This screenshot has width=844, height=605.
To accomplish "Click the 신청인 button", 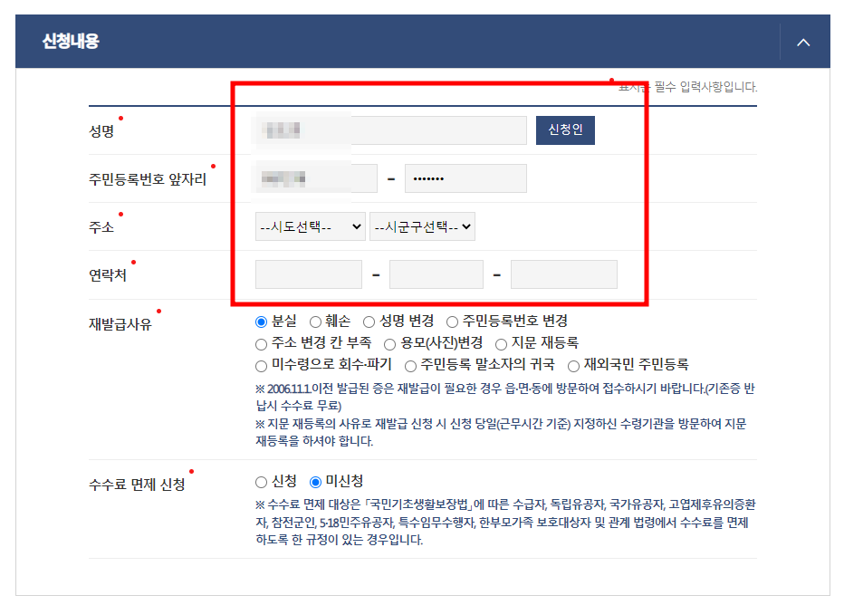I will click(x=565, y=130).
